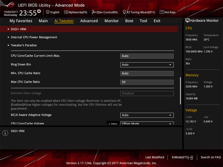Click the Core Voltage 1.296 V value
Viewport: 223px width, 167px height.
[x=208, y=52]
